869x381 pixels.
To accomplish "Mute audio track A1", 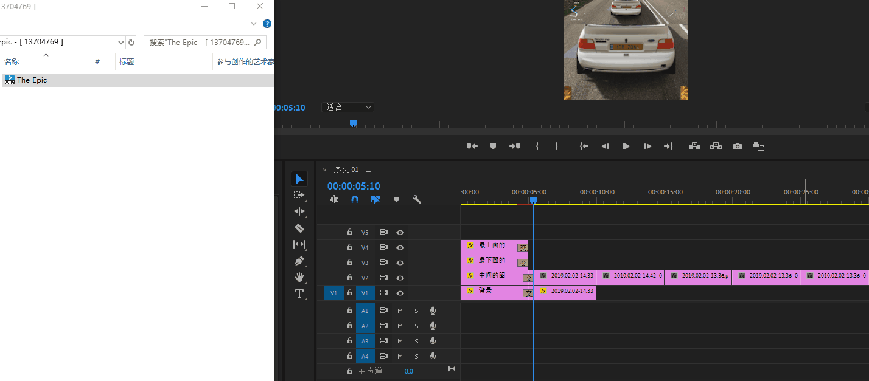I will coord(400,311).
